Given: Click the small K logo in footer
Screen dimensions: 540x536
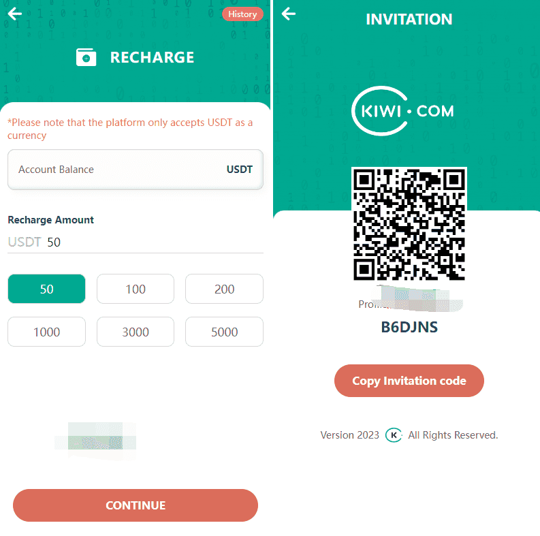Looking at the screenshot, I should 394,435.
